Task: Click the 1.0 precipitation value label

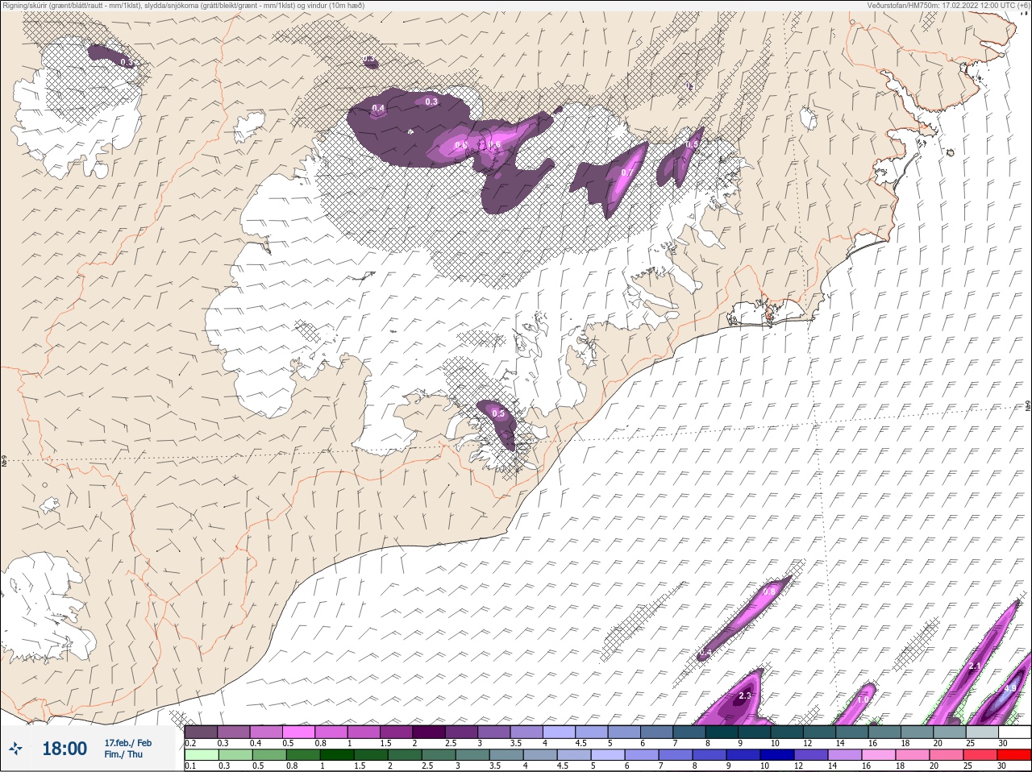Action: tap(863, 699)
